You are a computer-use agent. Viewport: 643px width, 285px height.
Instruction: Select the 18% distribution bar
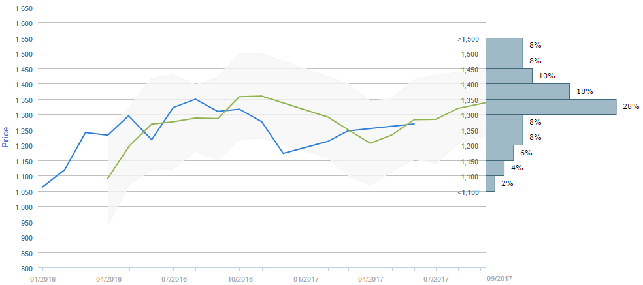click(x=528, y=91)
